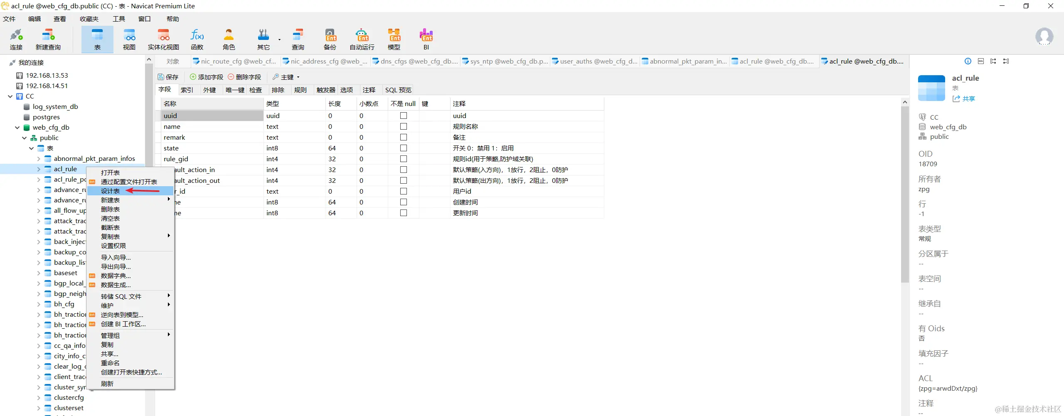Toggle 不是 null checkbox for 更新时间 row
This screenshot has width=1064, height=416.
click(x=404, y=213)
